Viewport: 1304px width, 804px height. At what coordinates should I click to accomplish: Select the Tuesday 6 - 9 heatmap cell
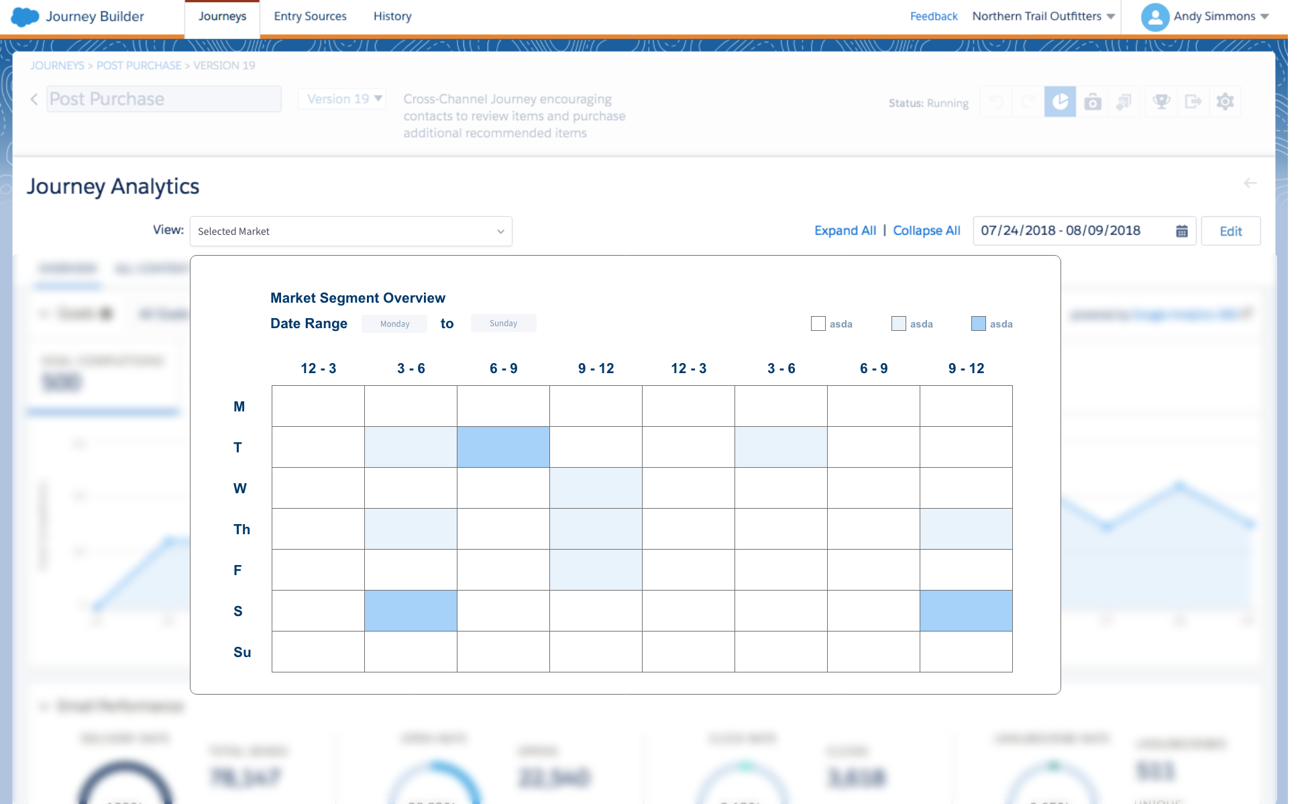point(503,447)
